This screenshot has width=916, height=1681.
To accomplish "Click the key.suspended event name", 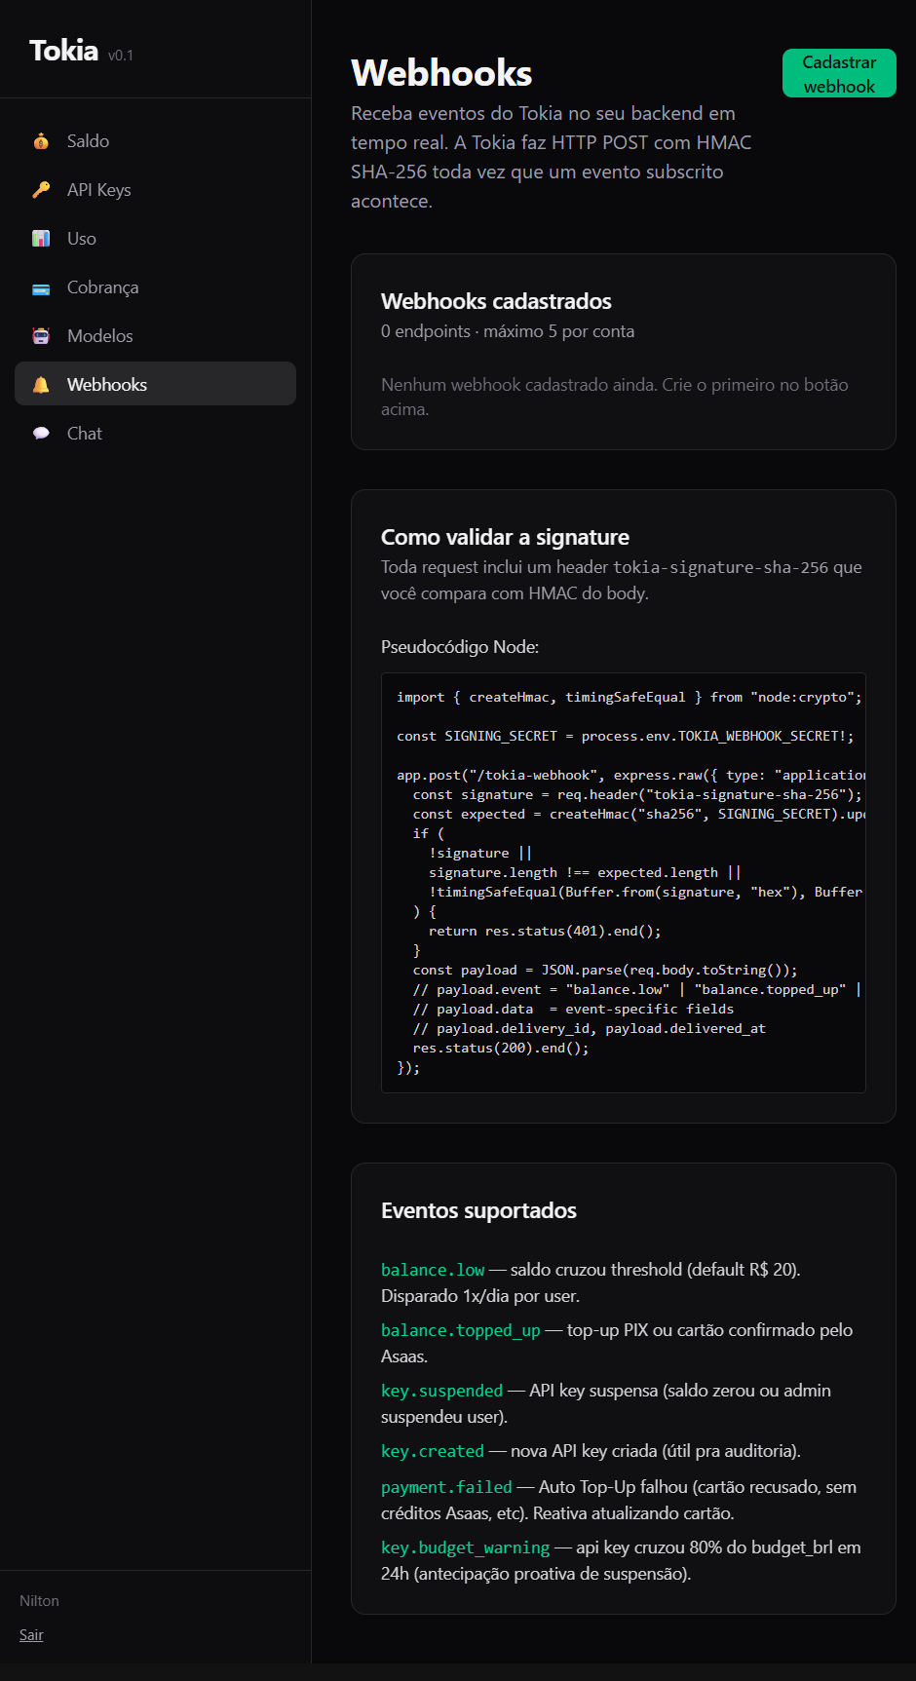I will 442,1391.
